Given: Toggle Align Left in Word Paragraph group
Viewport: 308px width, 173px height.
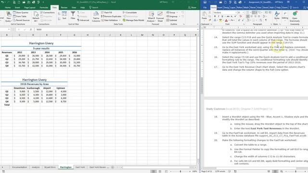Looking at the screenshot, I should 248,16.
